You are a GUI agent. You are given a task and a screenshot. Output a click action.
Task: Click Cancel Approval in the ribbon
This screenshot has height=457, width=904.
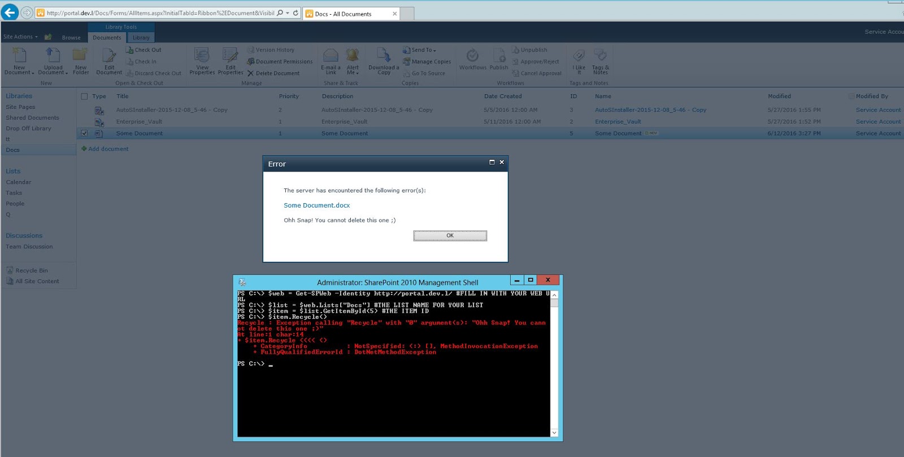pyautogui.click(x=537, y=73)
